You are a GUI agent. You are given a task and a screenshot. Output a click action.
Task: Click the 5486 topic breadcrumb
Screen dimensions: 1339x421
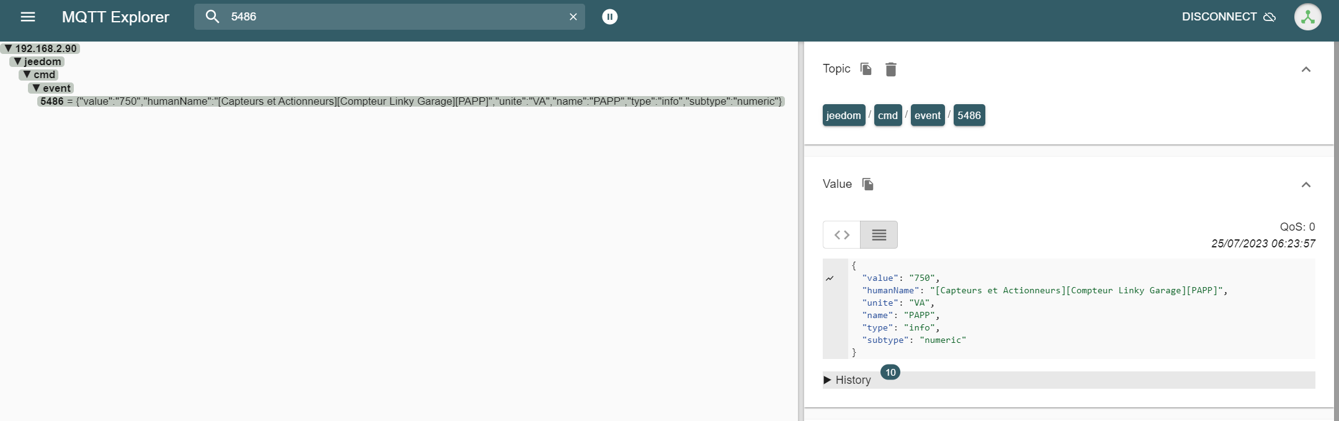(x=969, y=115)
